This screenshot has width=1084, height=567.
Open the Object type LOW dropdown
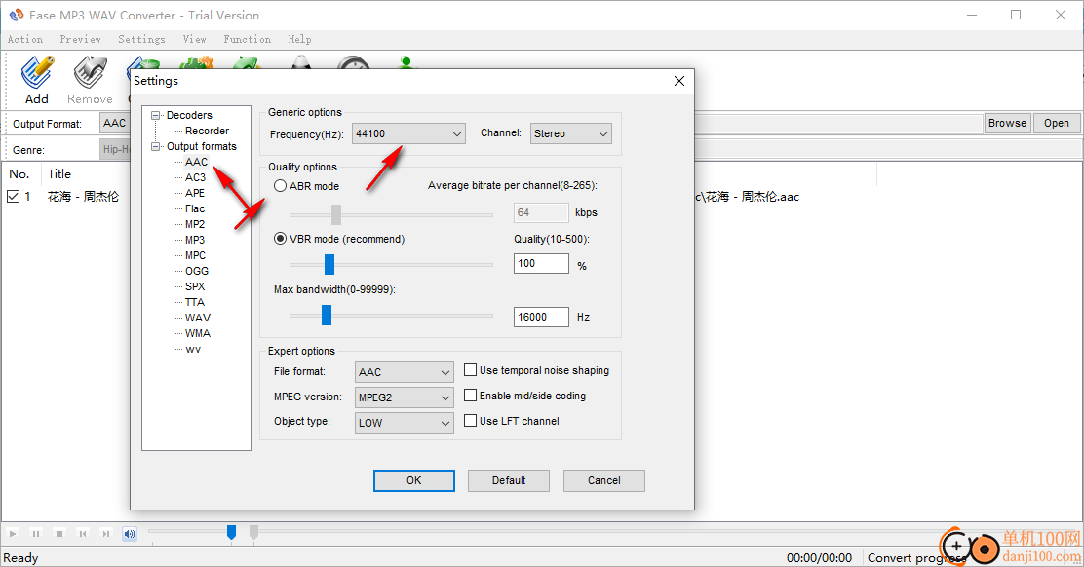[404, 423]
